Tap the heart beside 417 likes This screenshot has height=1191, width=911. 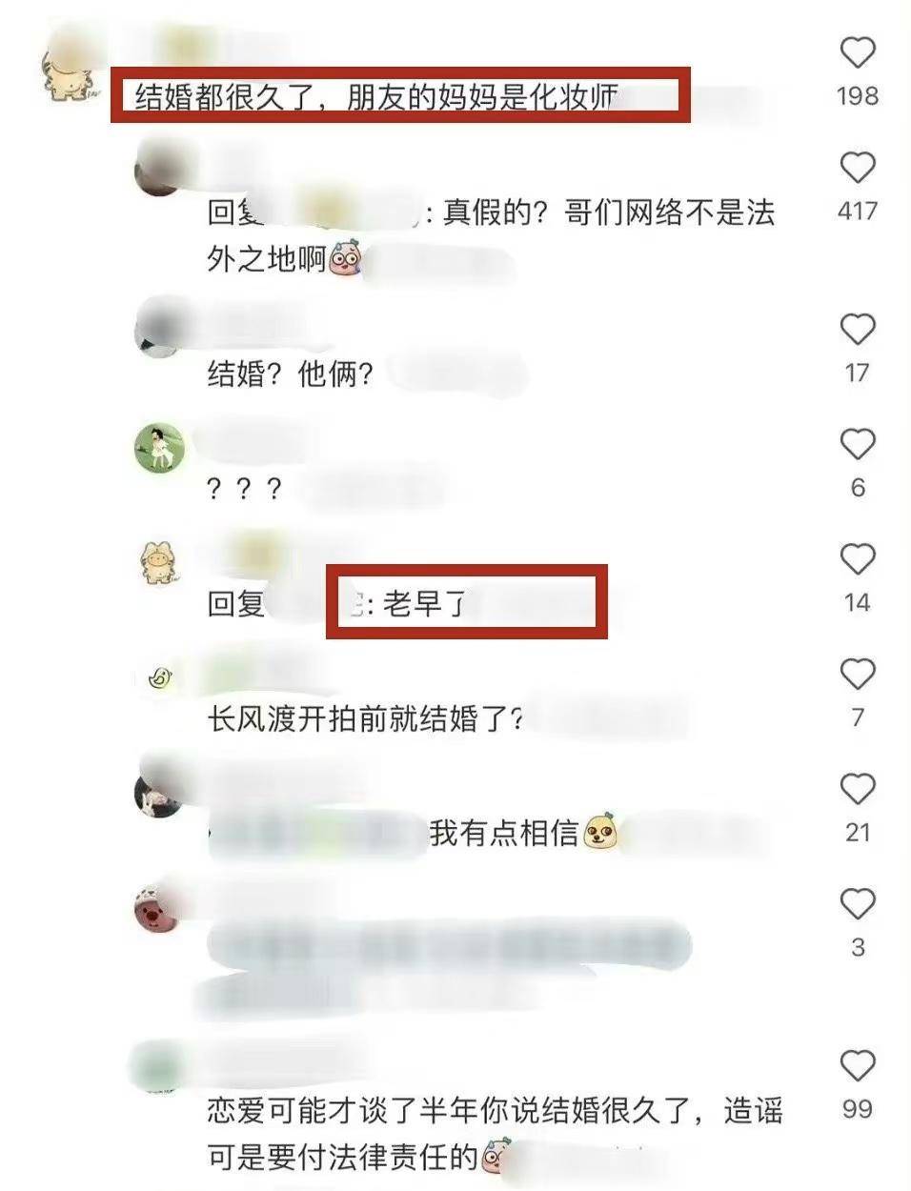tap(857, 167)
